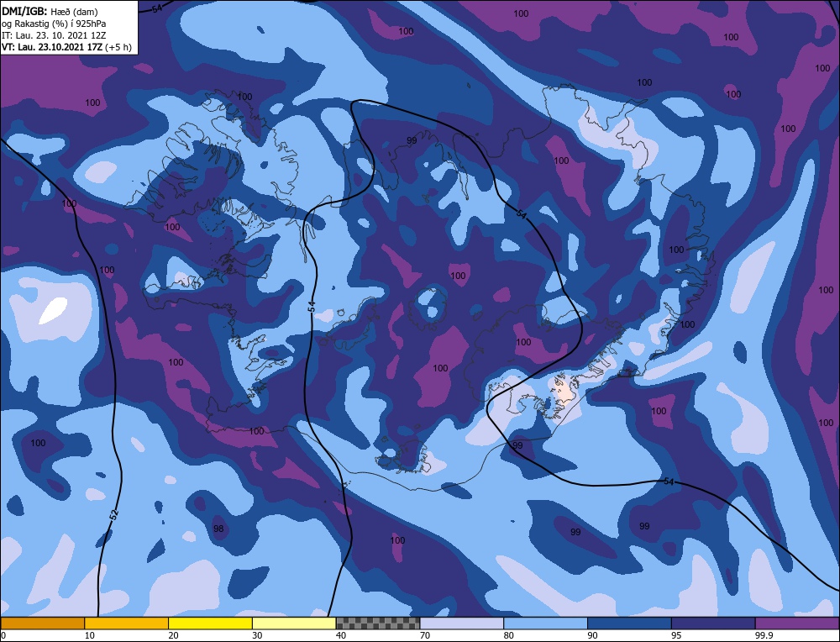This screenshot has width=840, height=642.
Task: Click the legend value '40'
Action: (341, 635)
